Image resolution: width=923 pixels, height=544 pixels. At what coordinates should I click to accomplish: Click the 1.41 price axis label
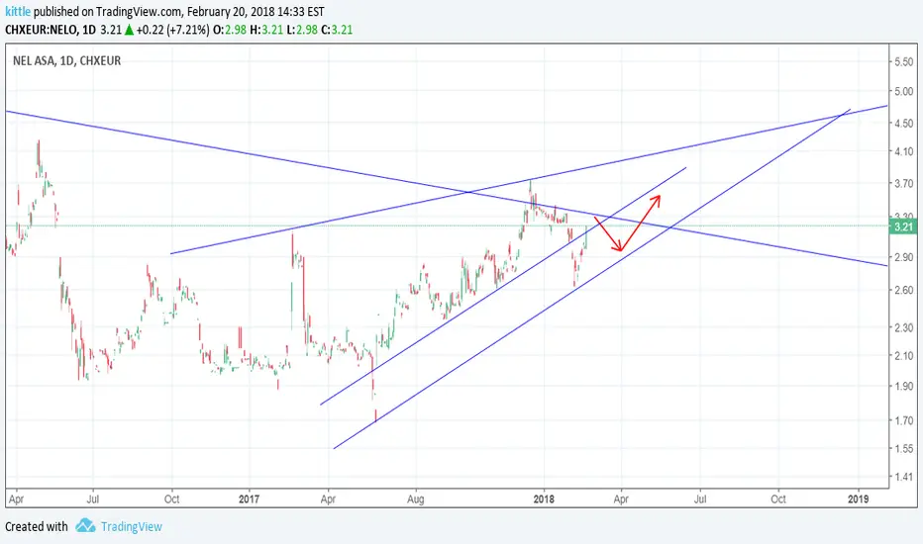click(903, 477)
